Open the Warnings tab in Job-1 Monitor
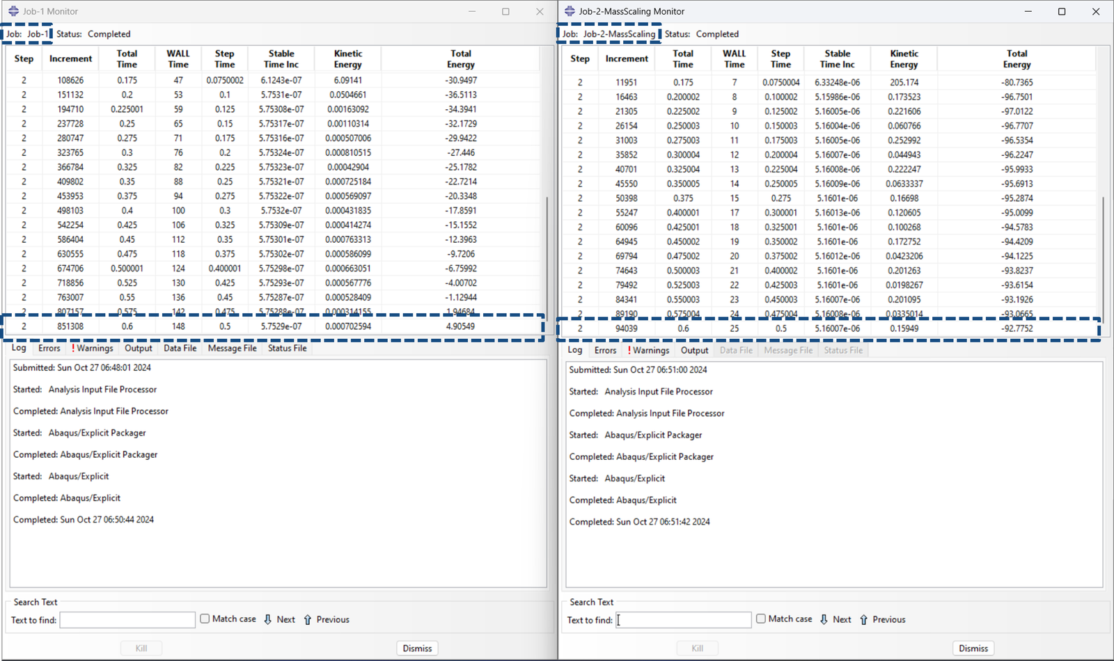This screenshot has width=1114, height=661. pos(93,348)
